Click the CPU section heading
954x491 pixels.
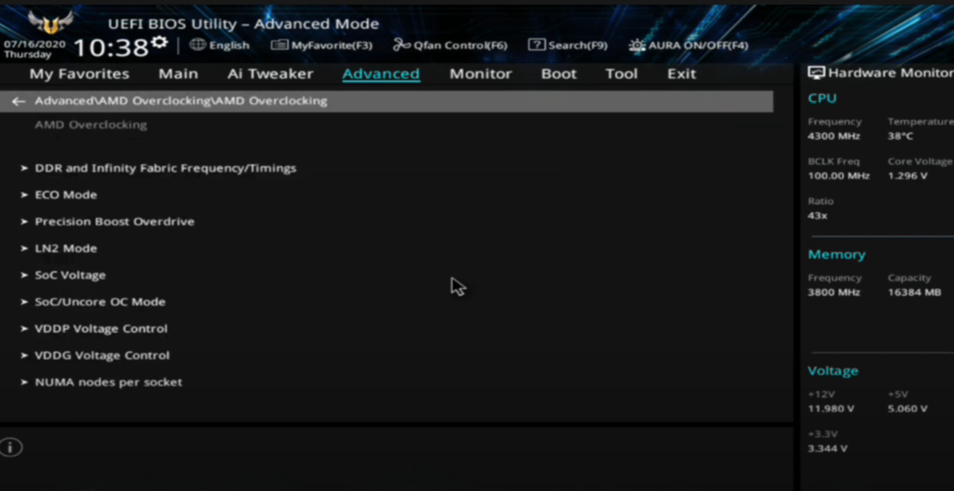point(822,99)
